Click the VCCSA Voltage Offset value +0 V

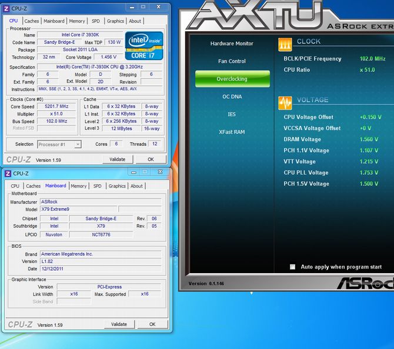(x=365, y=128)
